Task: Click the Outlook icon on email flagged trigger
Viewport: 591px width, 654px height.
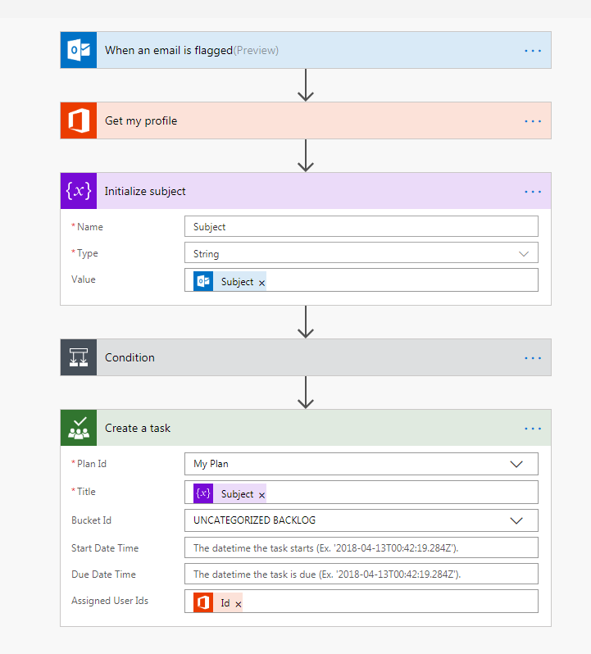Action: coord(79,50)
